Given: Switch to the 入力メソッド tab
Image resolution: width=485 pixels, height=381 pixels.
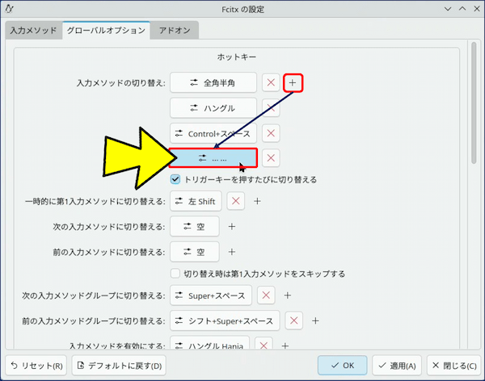Looking at the screenshot, I should click(33, 31).
